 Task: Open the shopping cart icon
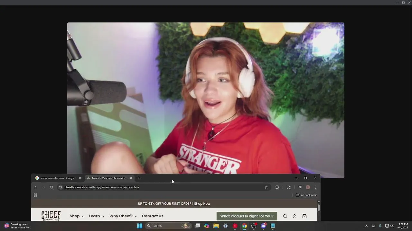coord(304,216)
